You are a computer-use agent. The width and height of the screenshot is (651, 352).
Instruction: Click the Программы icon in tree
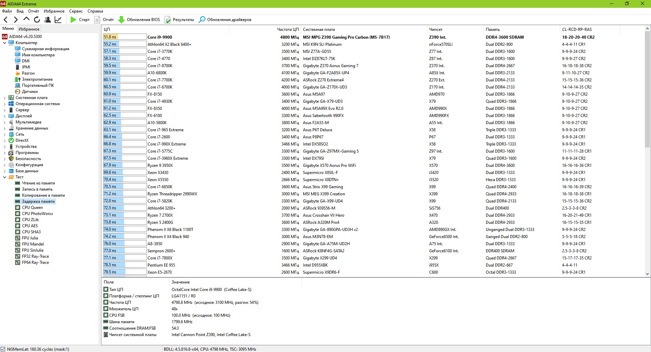tap(11, 153)
